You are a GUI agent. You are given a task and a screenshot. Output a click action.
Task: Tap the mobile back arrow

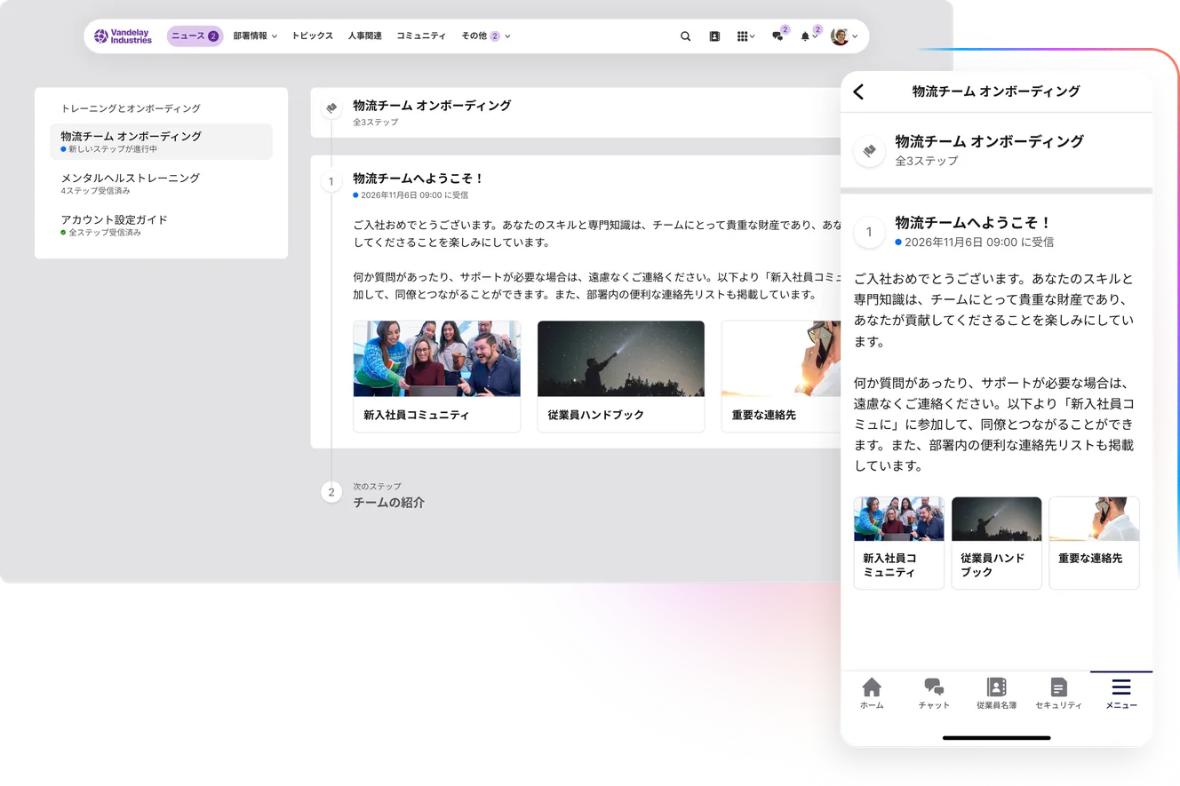[858, 91]
